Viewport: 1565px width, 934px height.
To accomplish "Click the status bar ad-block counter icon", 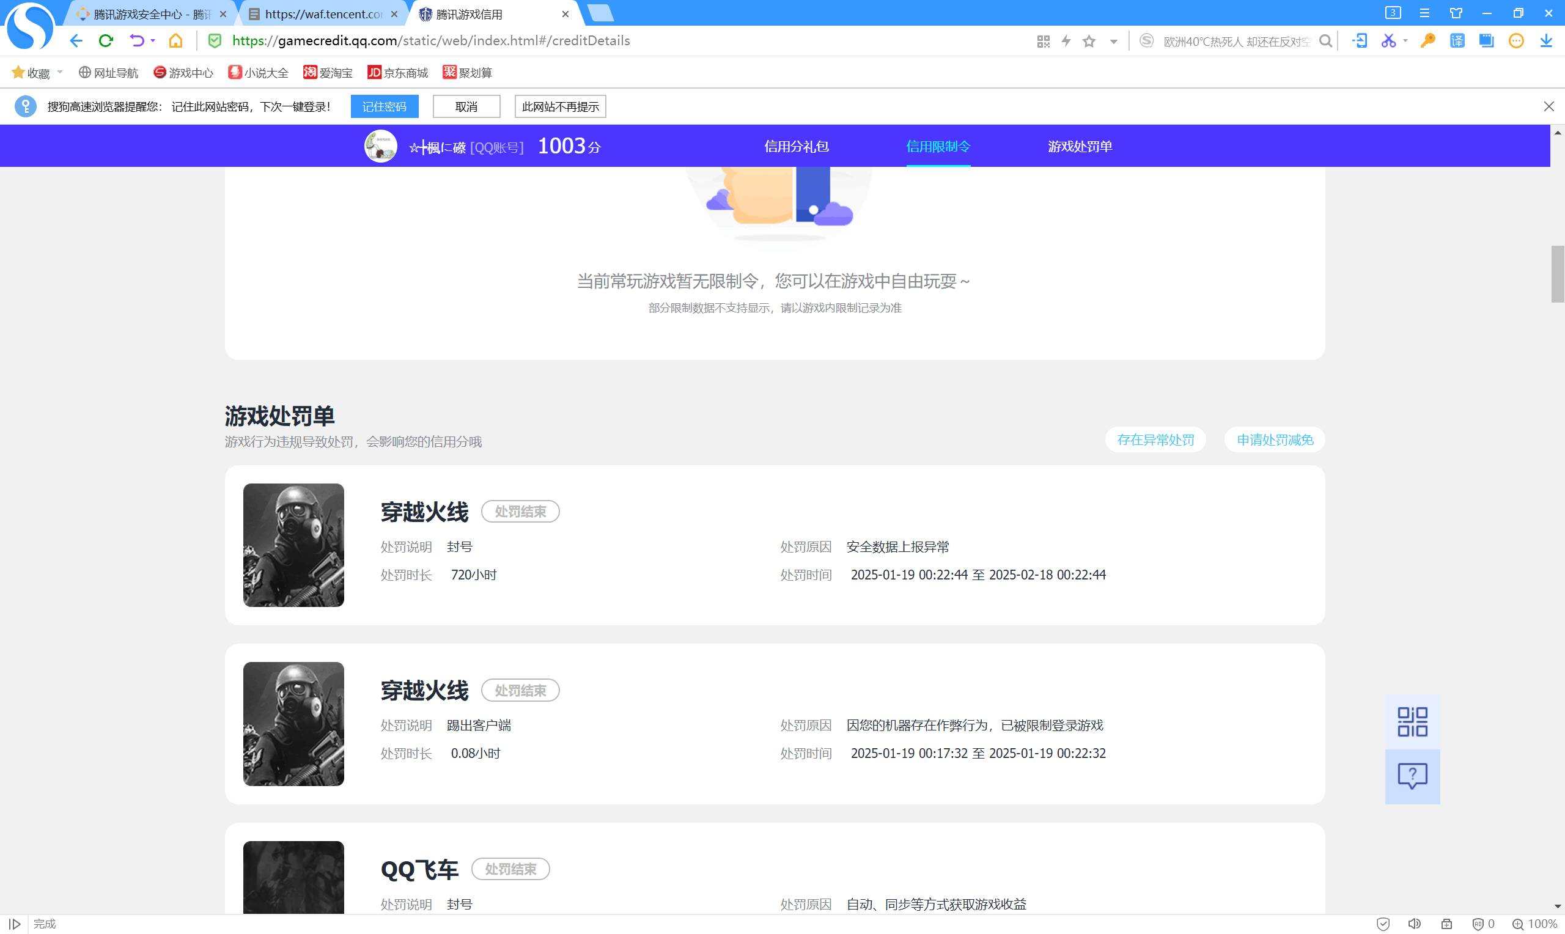I will [x=1483, y=924].
